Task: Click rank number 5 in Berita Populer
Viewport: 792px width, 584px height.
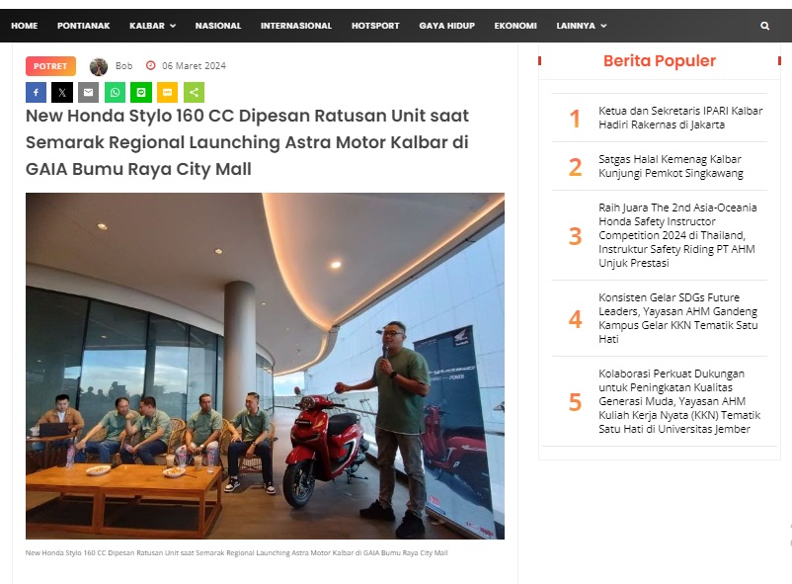Action: [x=575, y=402]
